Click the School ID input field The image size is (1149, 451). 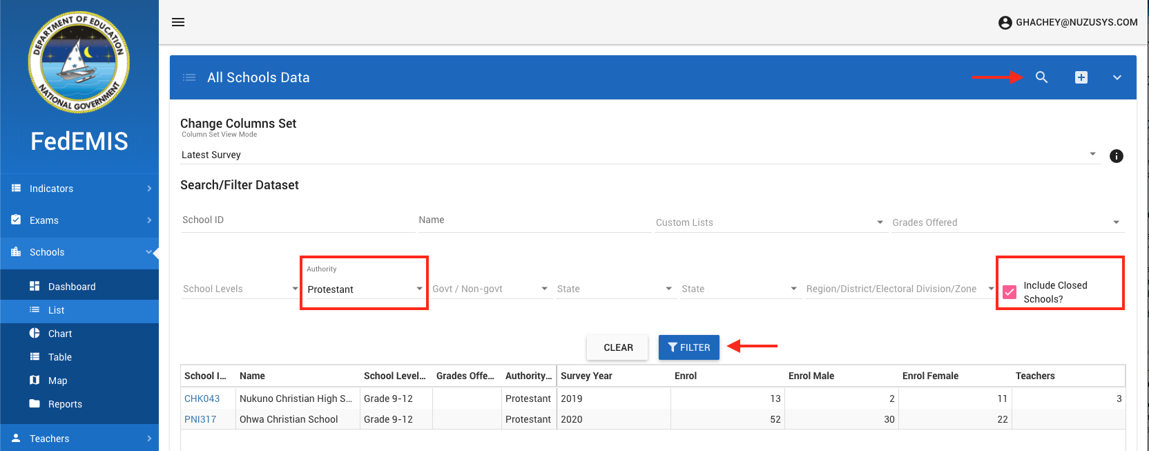coord(297,220)
